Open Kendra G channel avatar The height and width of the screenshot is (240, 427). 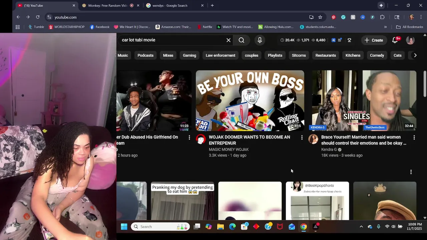[x=313, y=139]
